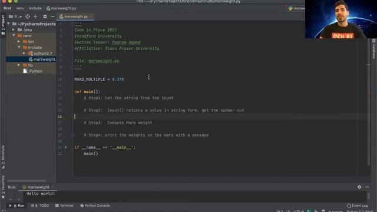Screen dimensions: 377x212
Task: Click the UTF-8 encoding in status bar
Action: pyautogui.click(x=299, y=211)
